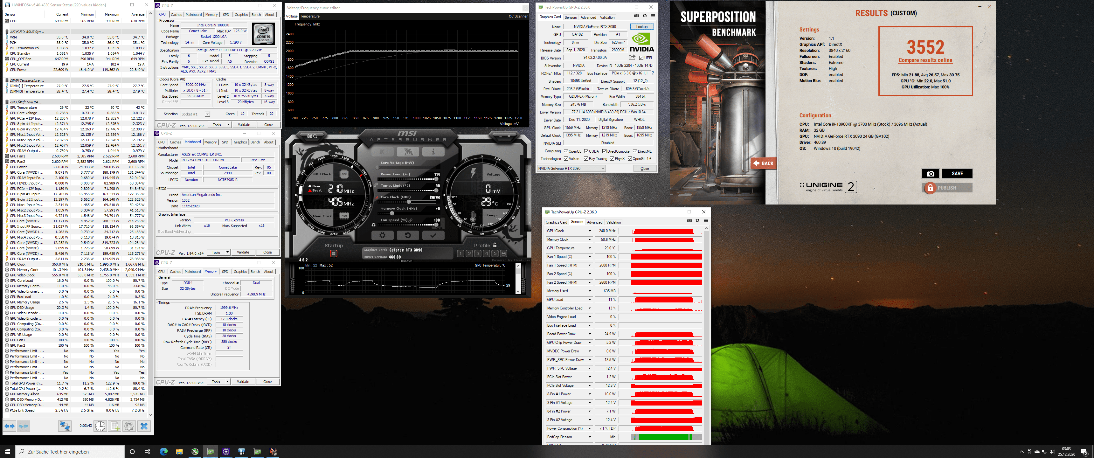The image size is (1094, 458).
Task: Switch to the Caches tab in CPU-Z
Action: coord(176,14)
